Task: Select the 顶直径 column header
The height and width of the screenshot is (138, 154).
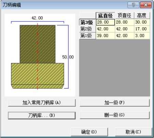Action: (125, 15)
